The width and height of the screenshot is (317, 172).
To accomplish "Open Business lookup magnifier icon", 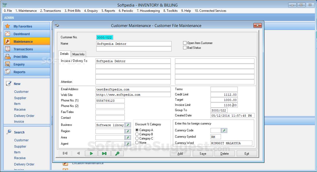I will pos(128,125).
